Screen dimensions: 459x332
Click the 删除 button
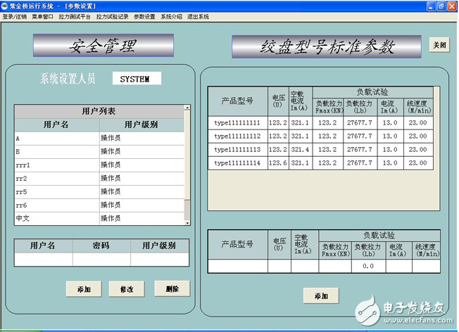pyautogui.click(x=172, y=288)
